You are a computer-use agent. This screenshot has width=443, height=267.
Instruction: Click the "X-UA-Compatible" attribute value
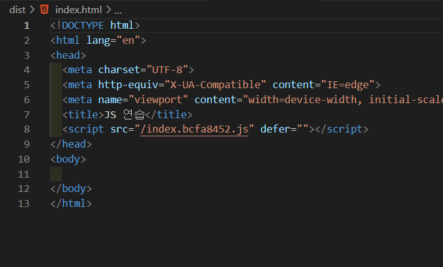(x=216, y=85)
